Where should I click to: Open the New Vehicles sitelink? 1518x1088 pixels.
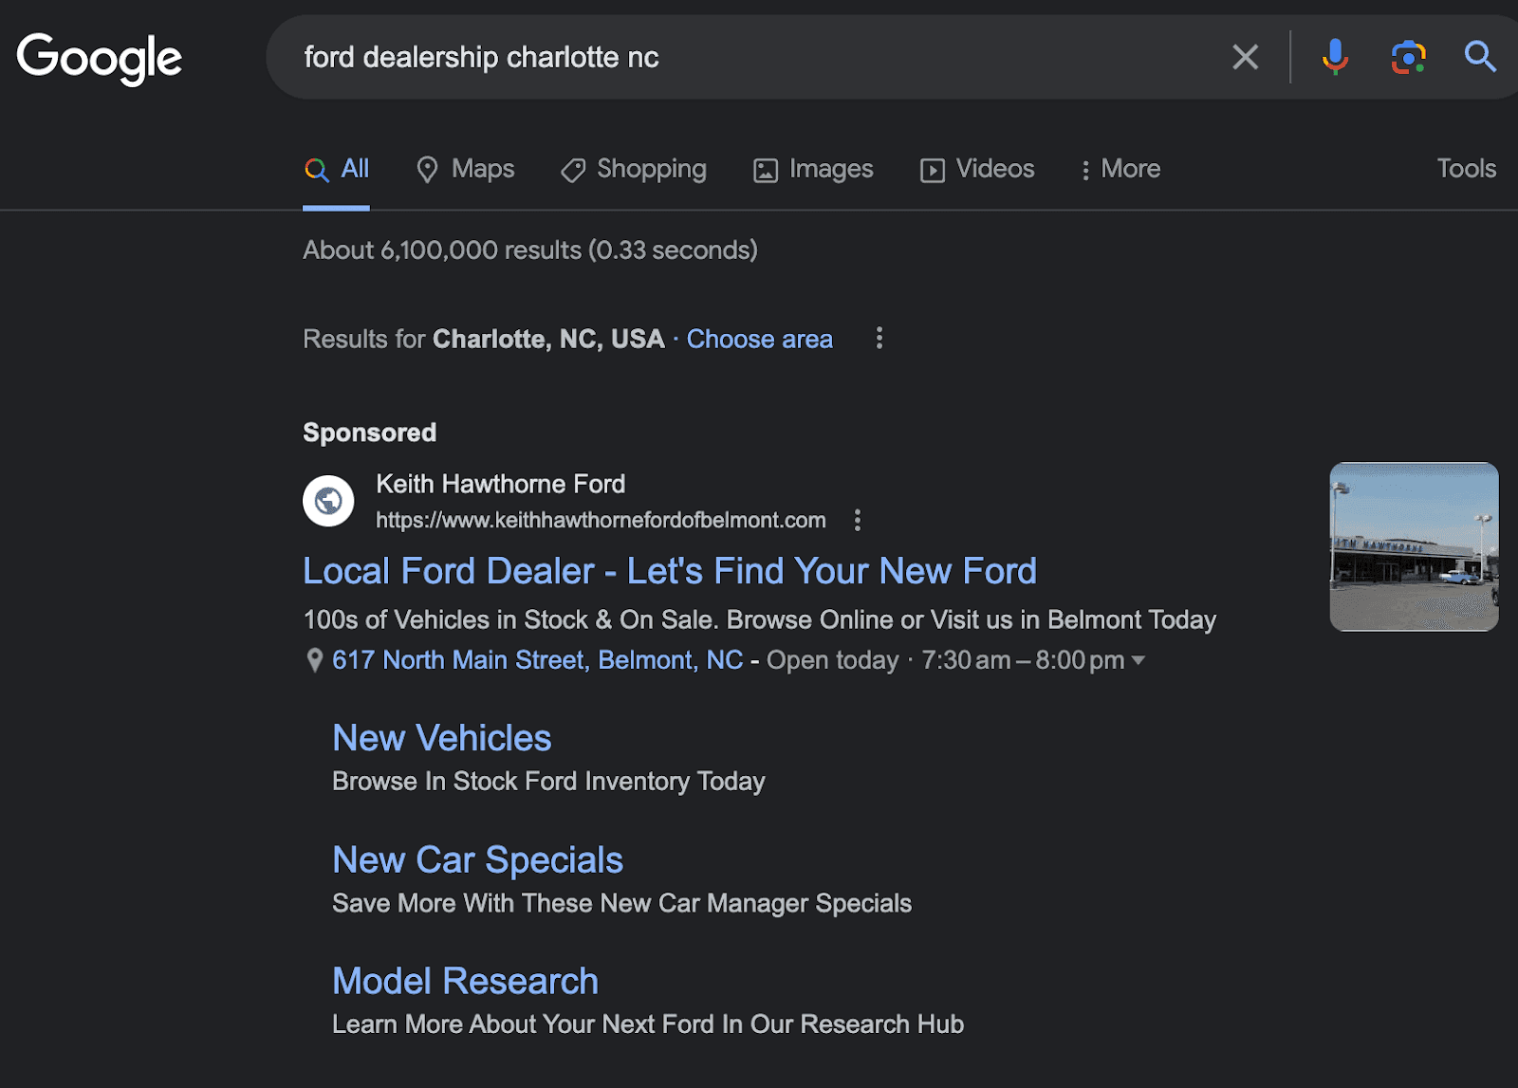pos(441,738)
